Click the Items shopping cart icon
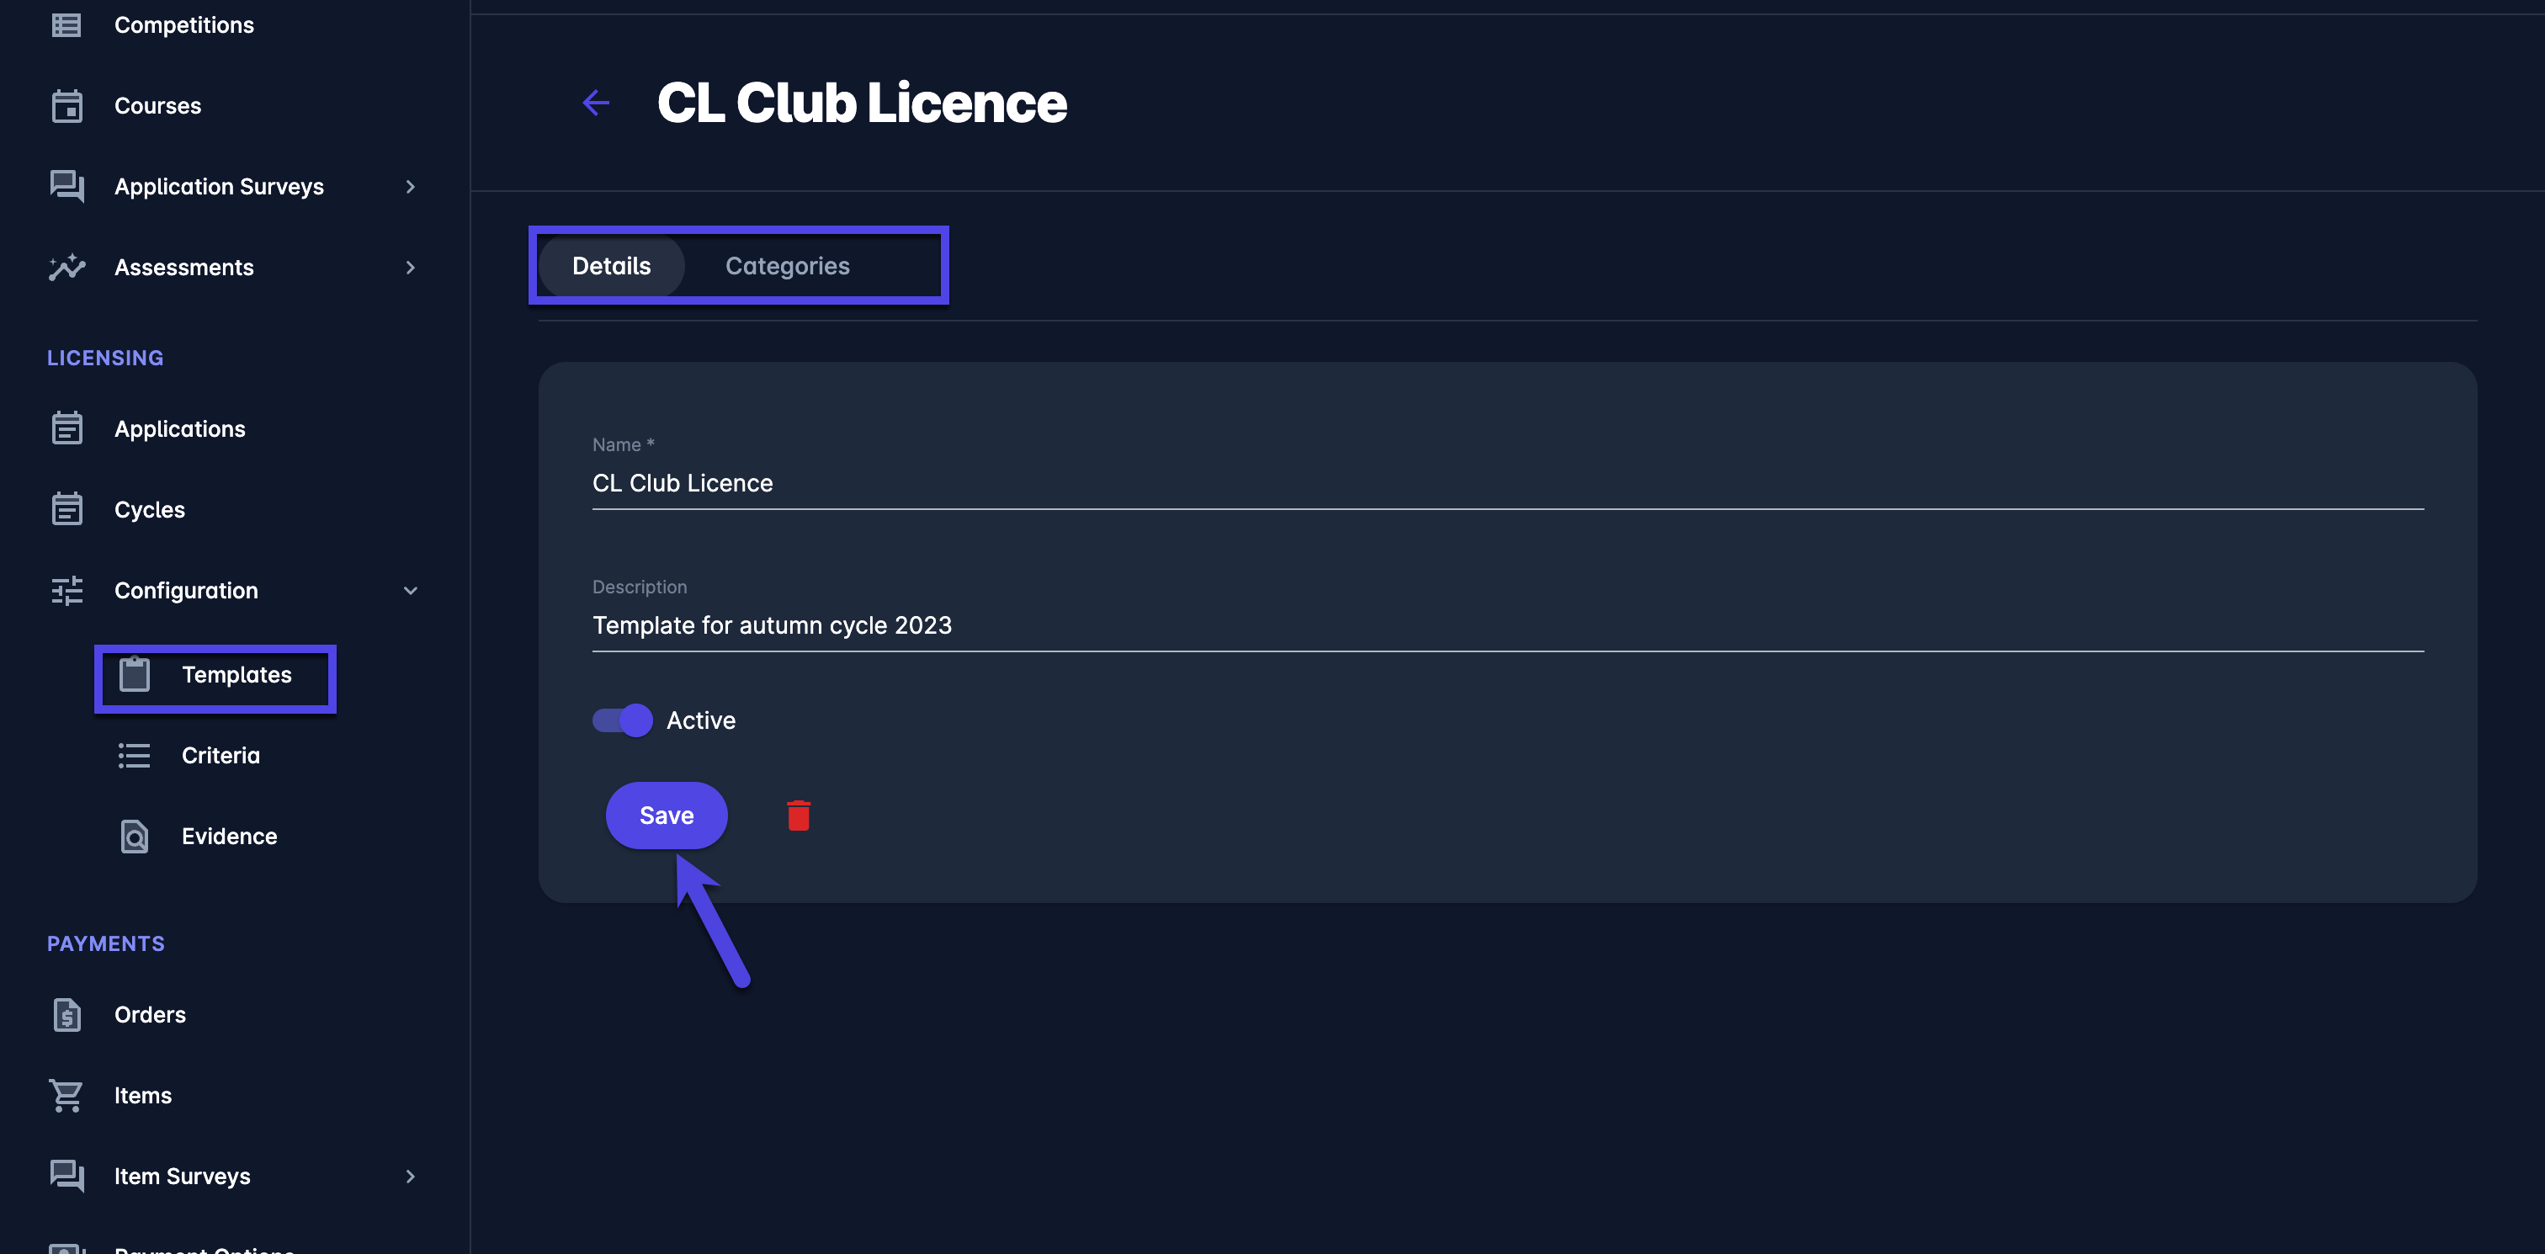The width and height of the screenshot is (2545, 1254). click(x=67, y=1096)
